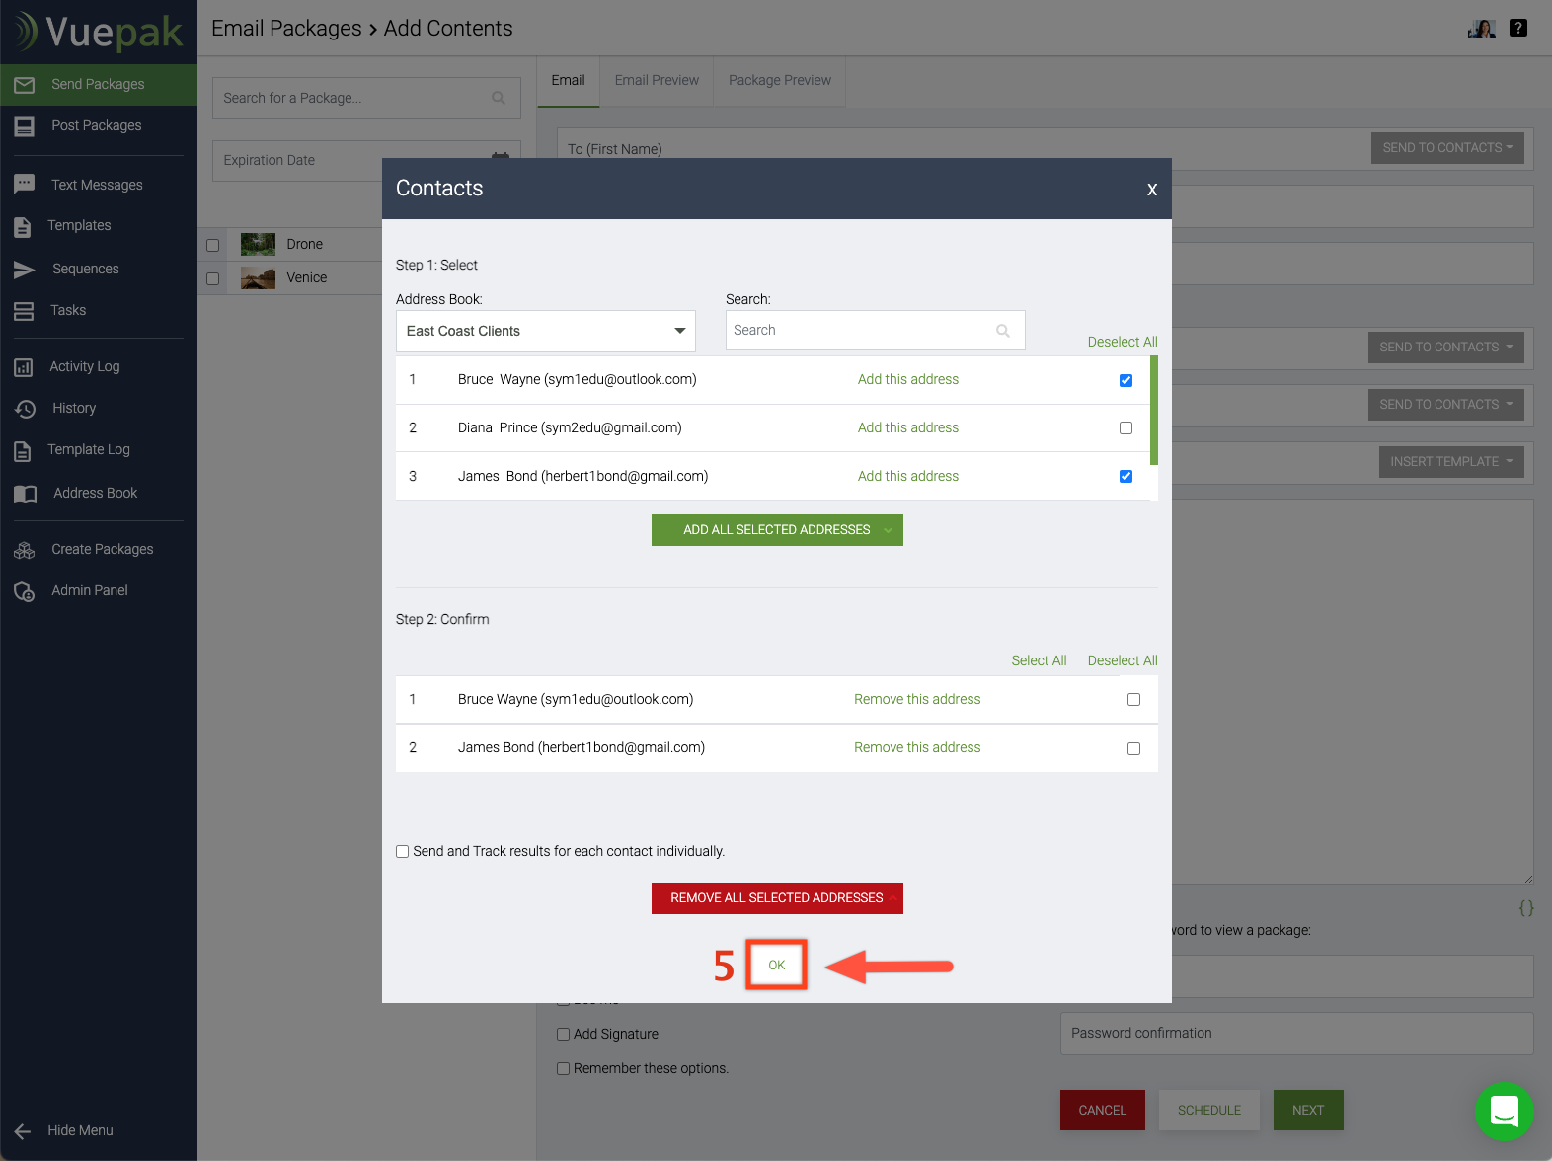Click Add this address for Bruce Wayne

(x=908, y=380)
